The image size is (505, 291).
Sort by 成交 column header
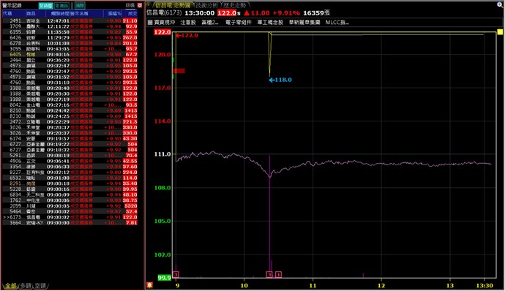[x=130, y=13]
